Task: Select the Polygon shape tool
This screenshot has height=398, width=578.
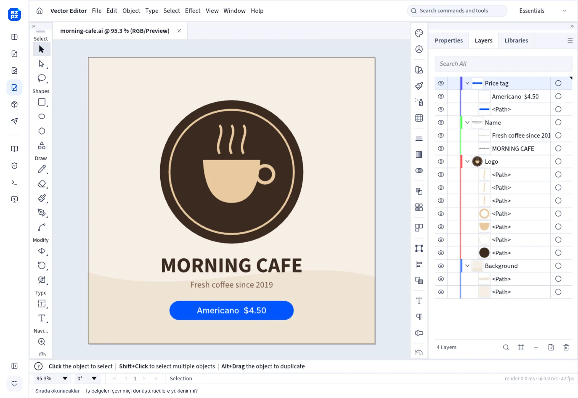Action: tap(41, 131)
